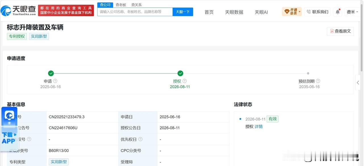
Task: Expand the side panel arrow
Action: pos(358,83)
